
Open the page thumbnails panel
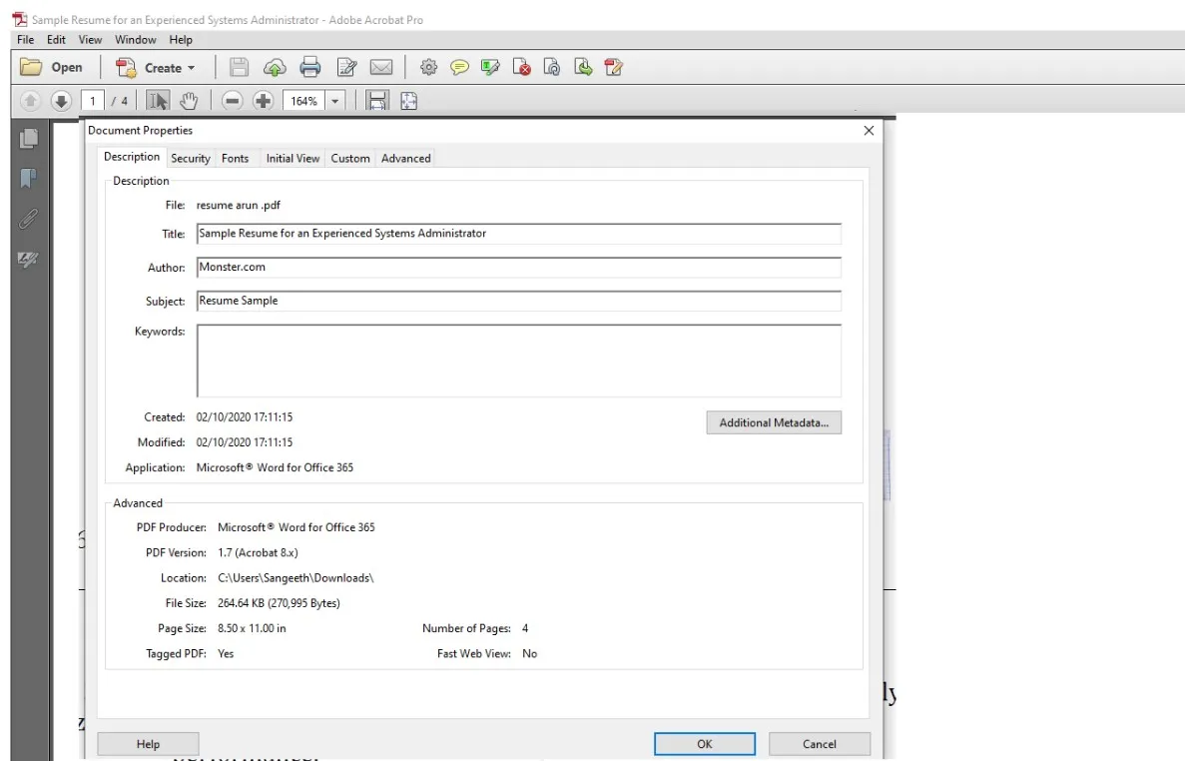29,140
